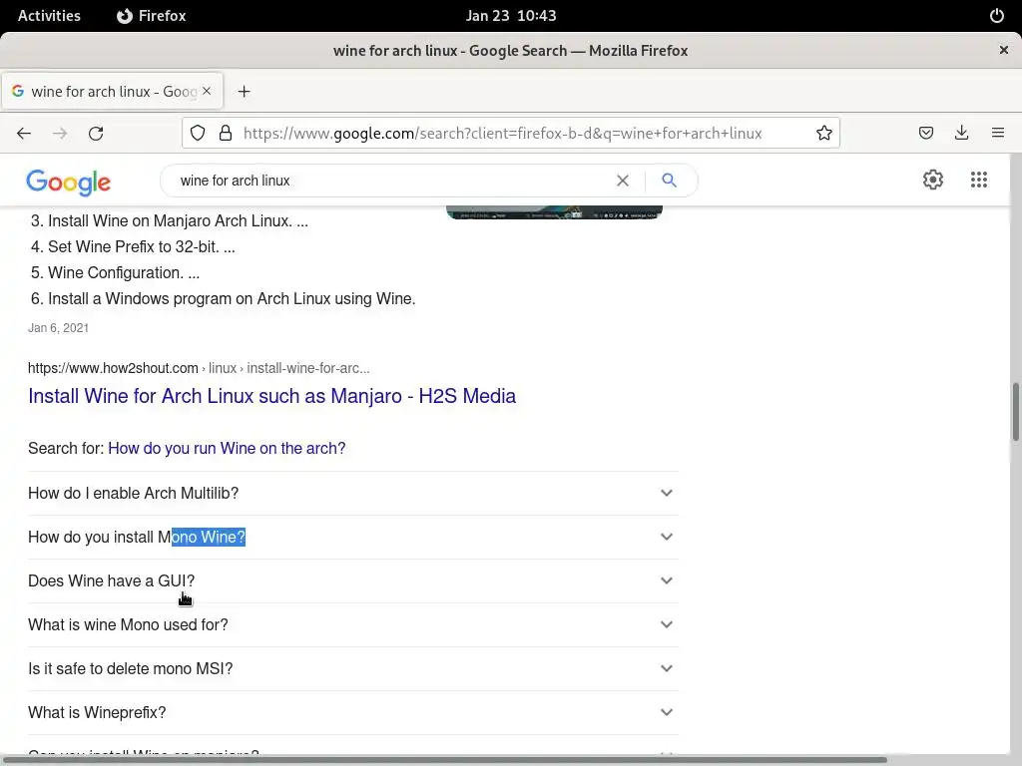Open Google quick settings gear
Image resolution: width=1022 pixels, height=766 pixels.
tap(933, 180)
